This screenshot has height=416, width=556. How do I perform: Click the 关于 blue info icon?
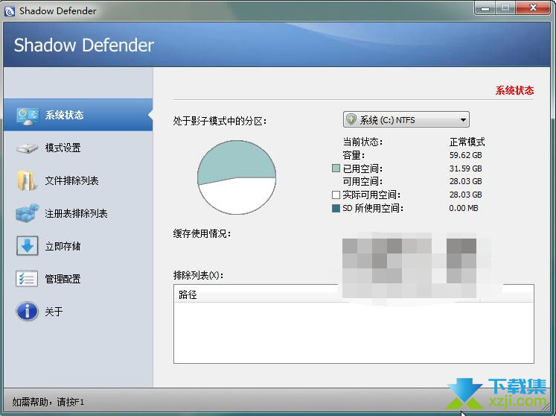coord(28,312)
